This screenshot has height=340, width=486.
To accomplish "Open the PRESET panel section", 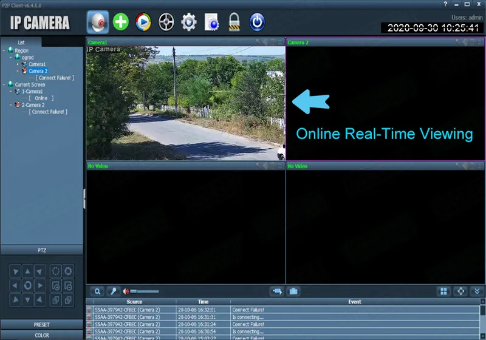I will (x=42, y=324).
